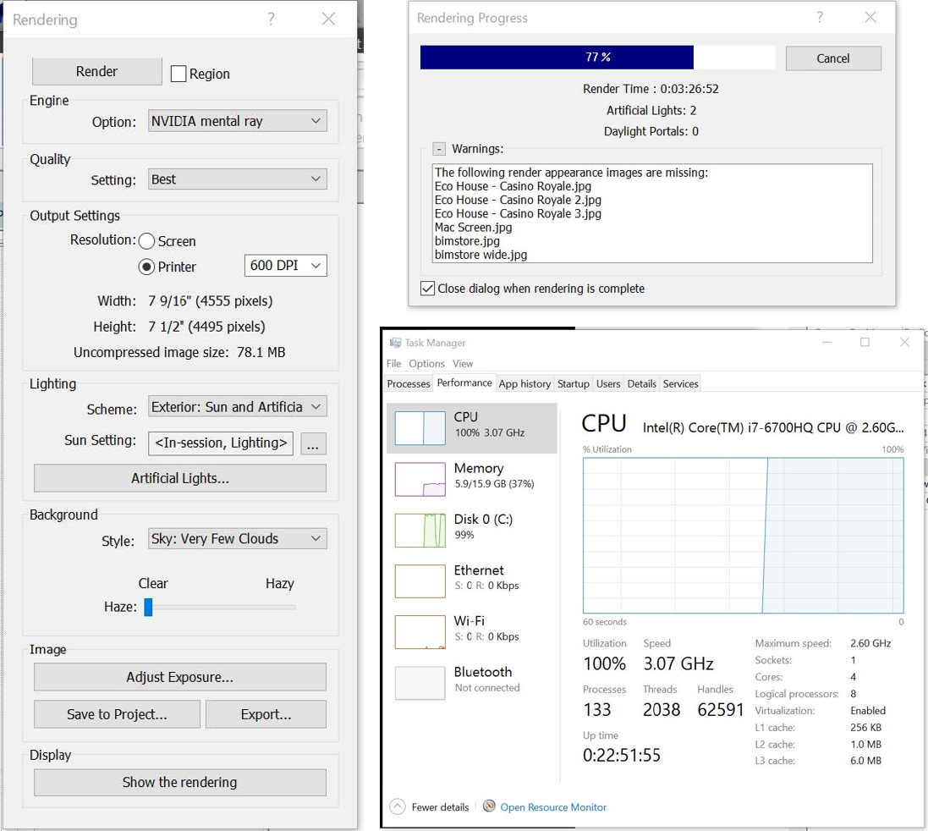The height and width of the screenshot is (831, 928).
Task: Select the Wi-Fi graph thumbnail
Action: (420, 632)
